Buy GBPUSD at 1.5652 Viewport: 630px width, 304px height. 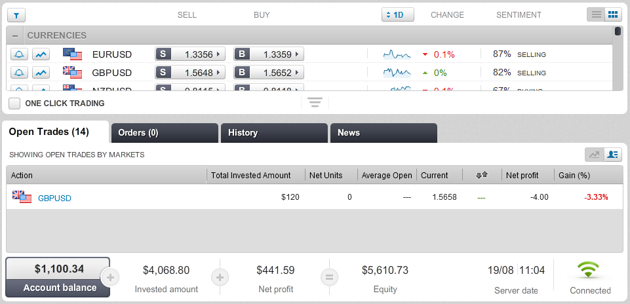[x=269, y=73]
